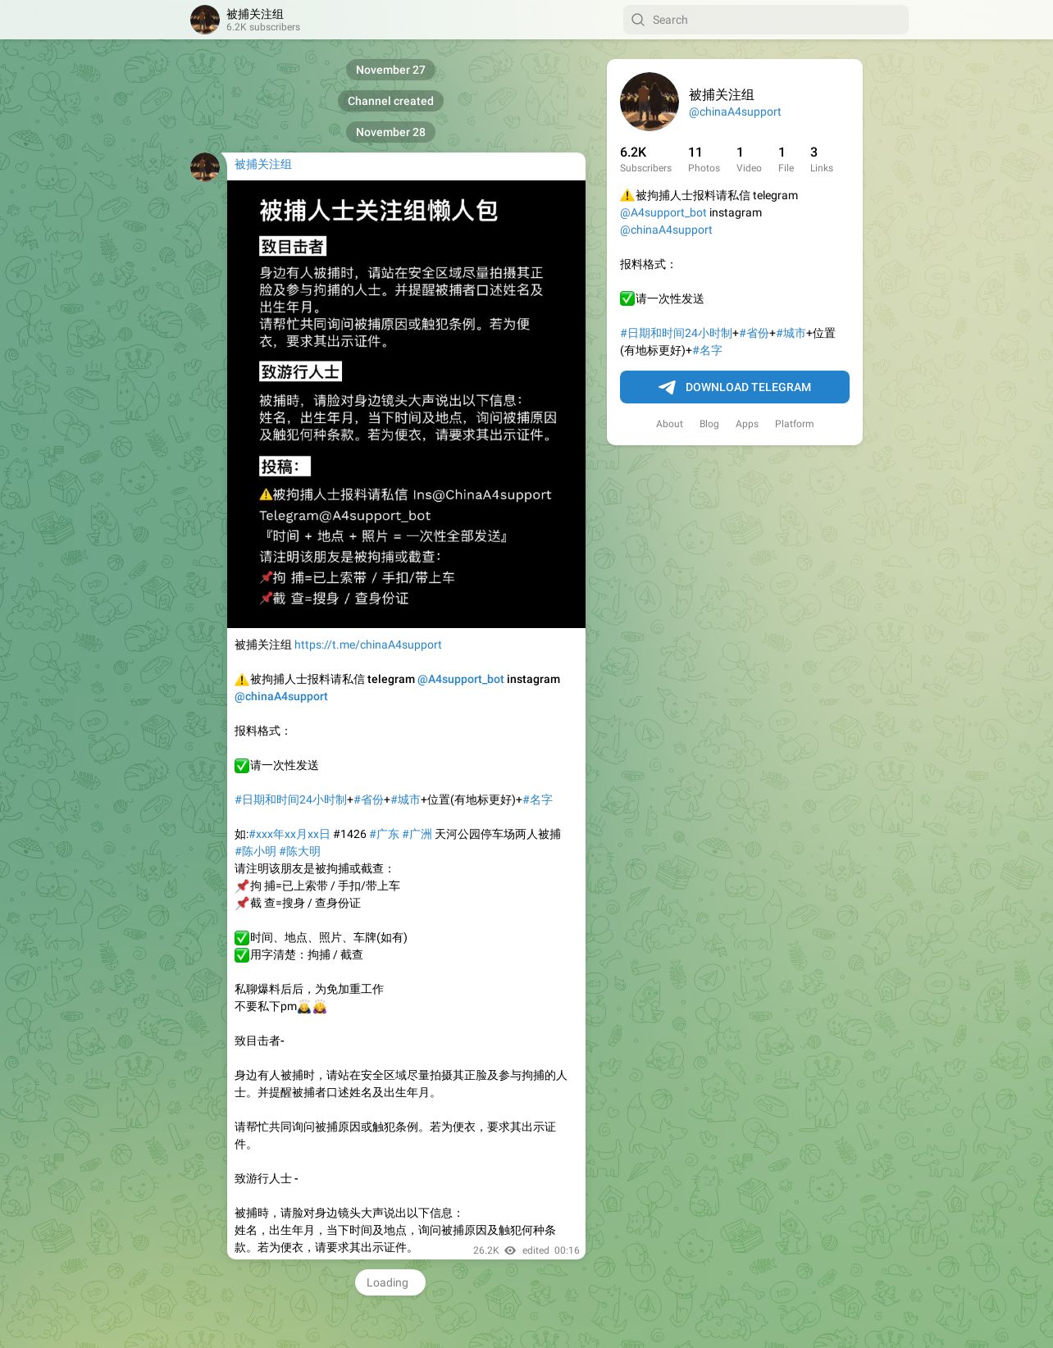This screenshot has height=1348, width=1053.
Task: Select hashtag #省份 in the post
Action: 369,799
